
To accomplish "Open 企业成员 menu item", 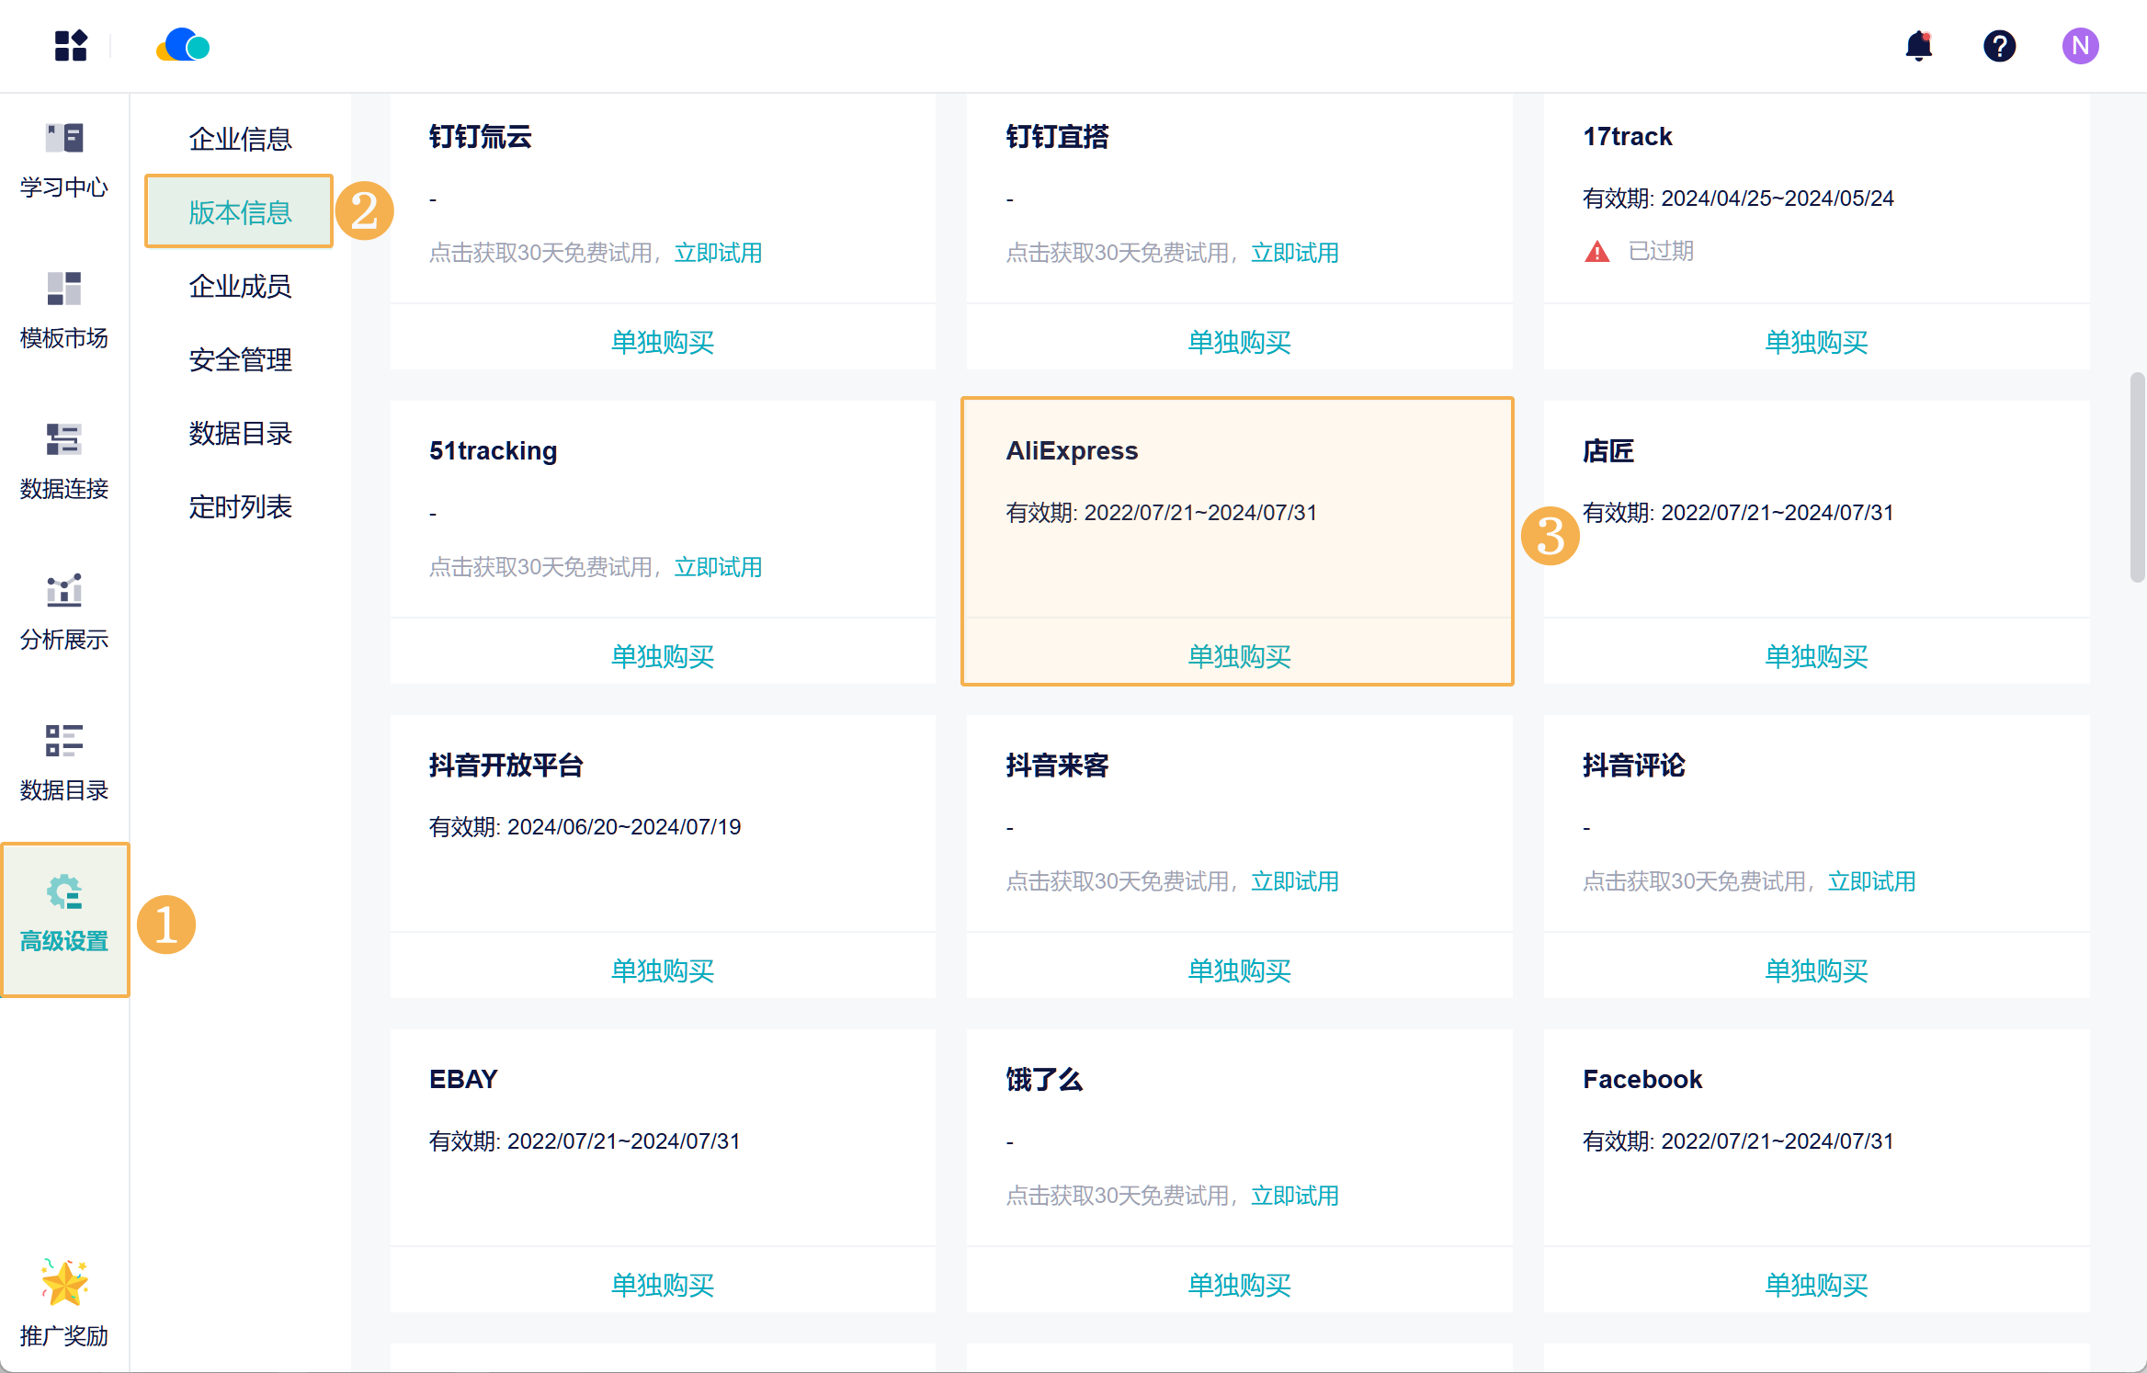I will tap(240, 287).
